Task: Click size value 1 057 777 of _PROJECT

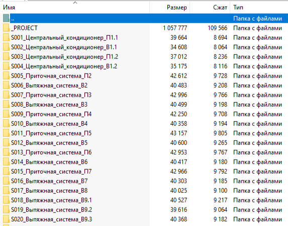Action: (x=175, y=28)
